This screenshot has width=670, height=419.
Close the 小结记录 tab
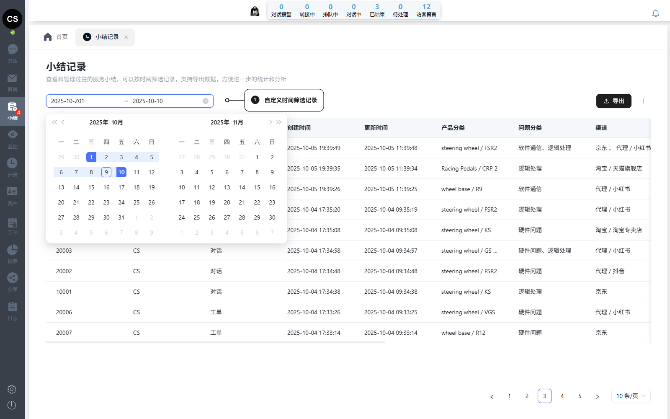click(126, 37)
